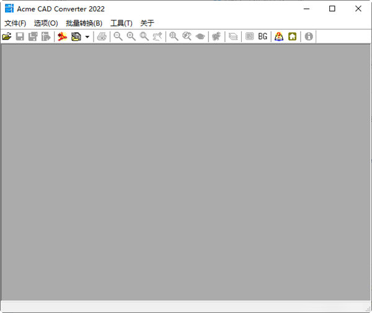Click the zoom out magnifier icon
Viewport: 372px width, 313px height.
click(118, 37)
